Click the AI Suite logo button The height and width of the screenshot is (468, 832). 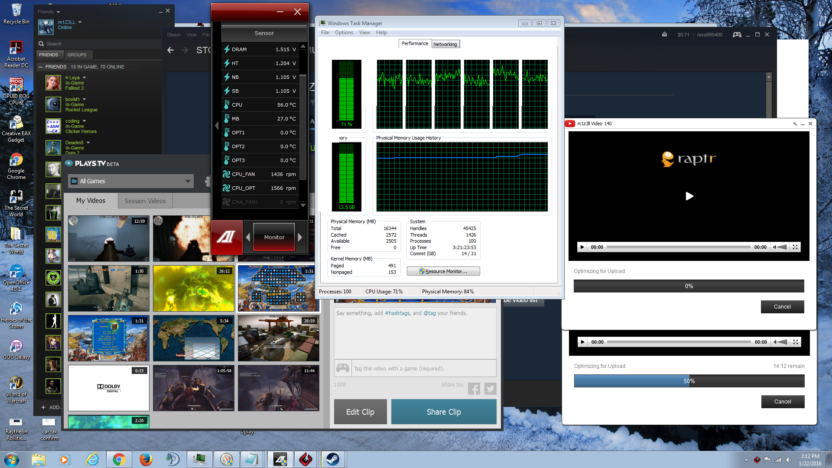tap(227, 237)
